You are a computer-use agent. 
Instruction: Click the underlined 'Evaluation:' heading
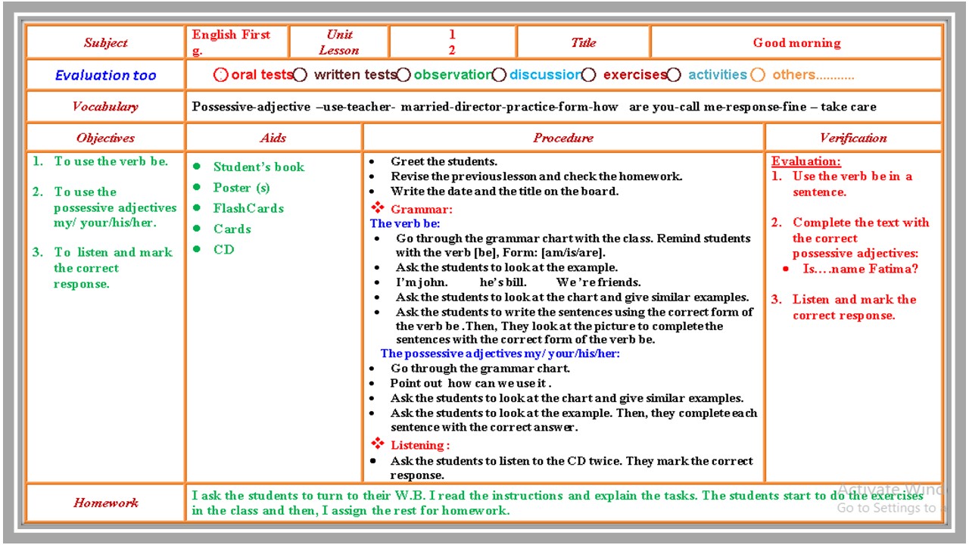point(805,161)
